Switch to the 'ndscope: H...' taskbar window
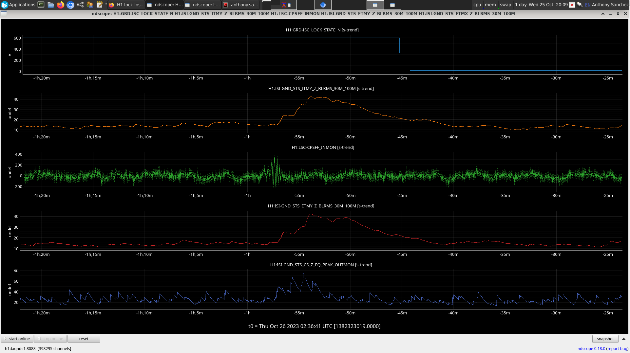 165,5
